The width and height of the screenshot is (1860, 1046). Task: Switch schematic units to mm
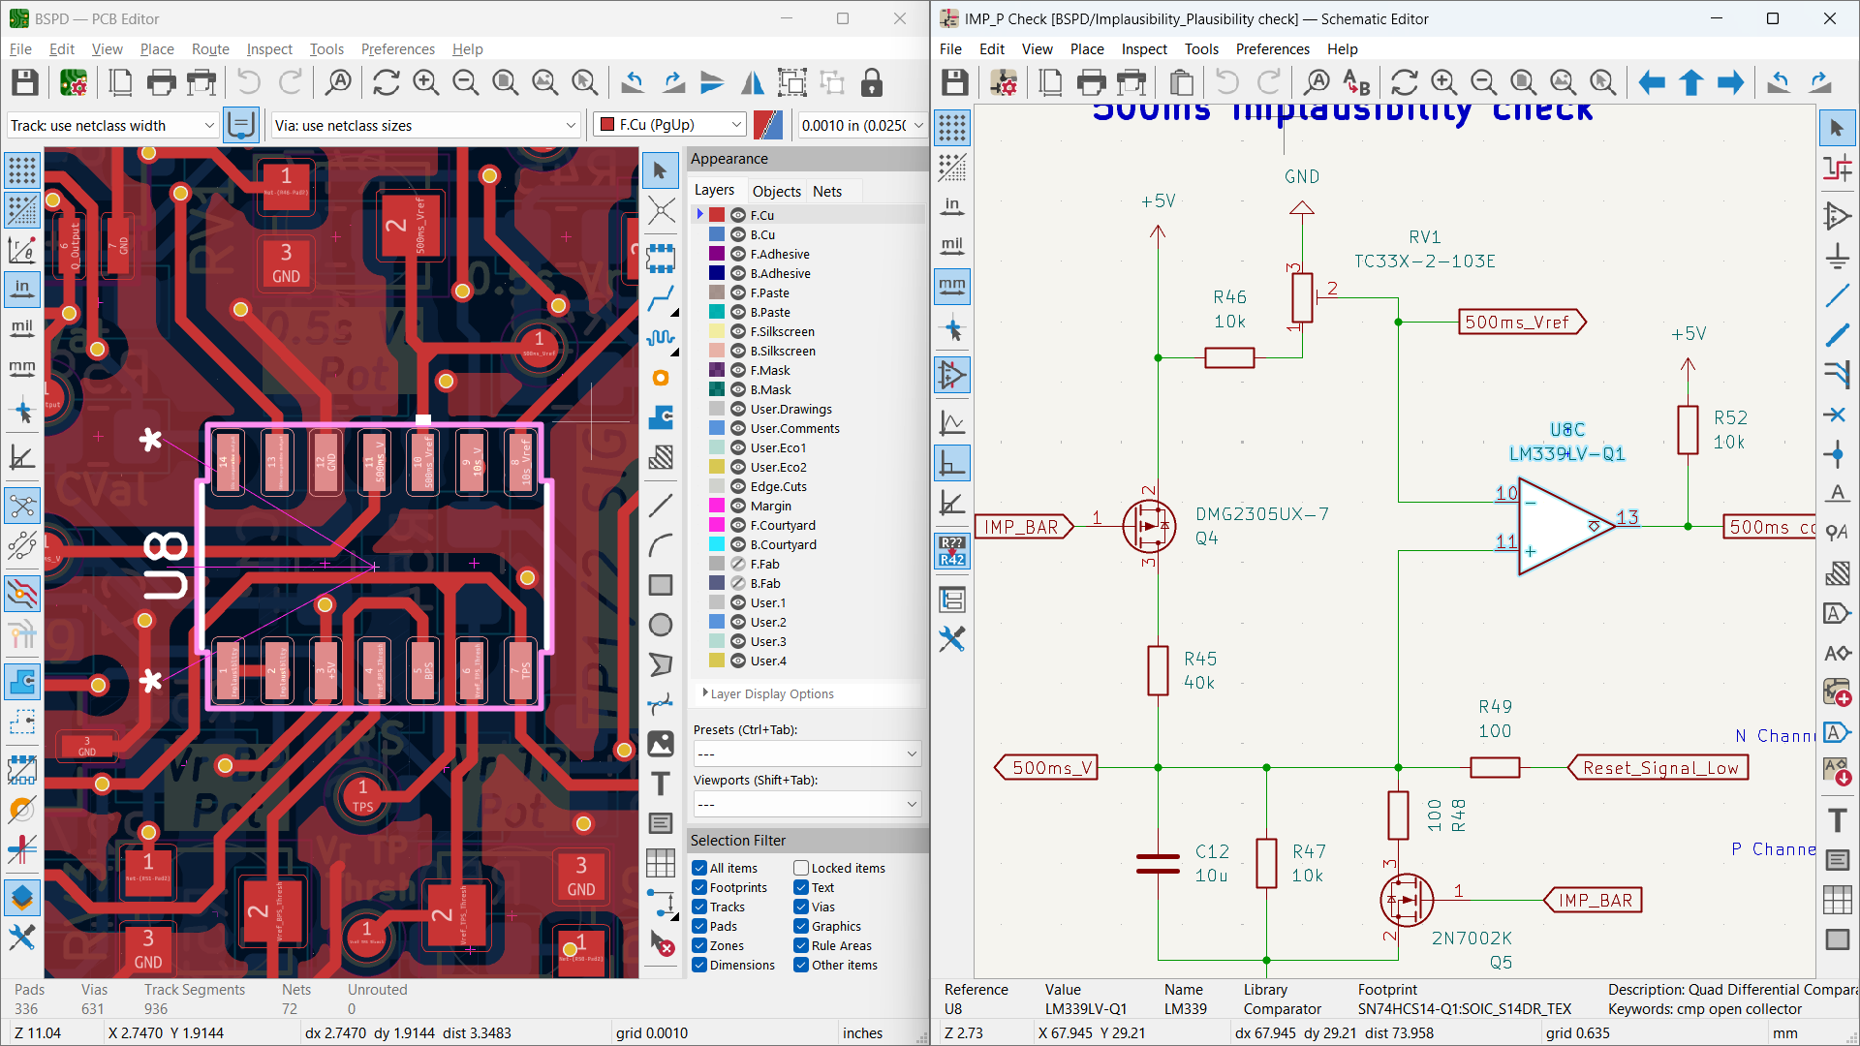(952, 287)
